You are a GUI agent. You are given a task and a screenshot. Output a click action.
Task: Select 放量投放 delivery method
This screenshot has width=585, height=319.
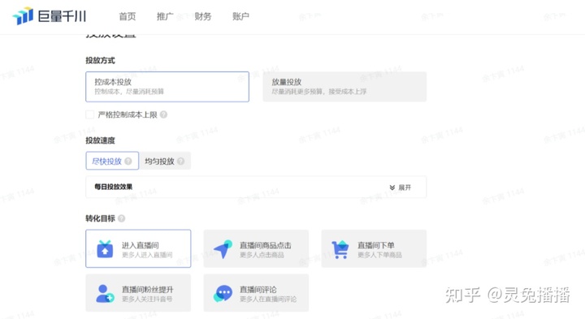(344, 87)
